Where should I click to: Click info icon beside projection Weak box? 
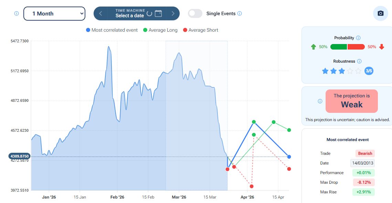coord(320,101)
